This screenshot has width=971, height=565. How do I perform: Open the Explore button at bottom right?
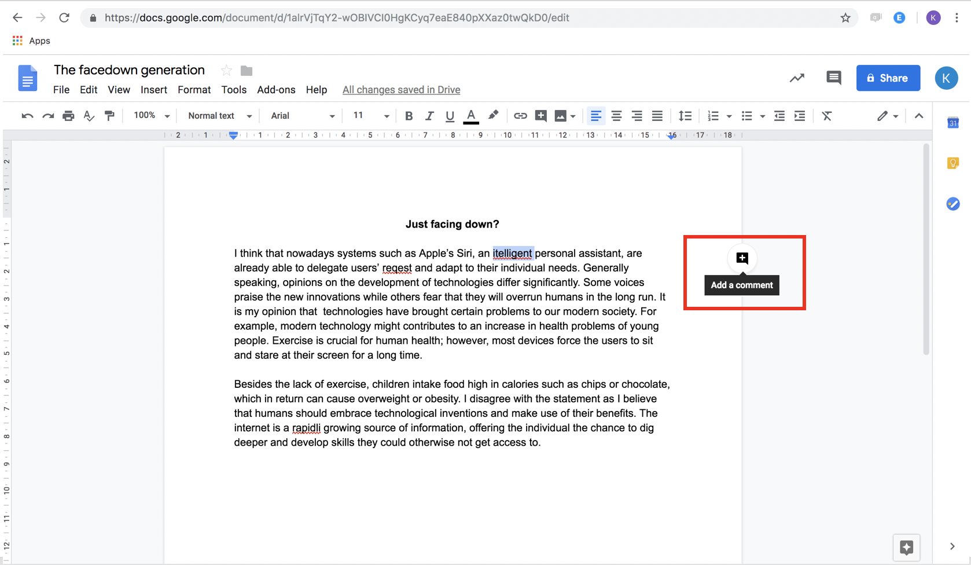point(906,547)
